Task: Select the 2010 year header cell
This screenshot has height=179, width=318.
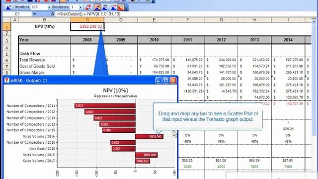Action: pyautogui.click(x=154, y=40)
